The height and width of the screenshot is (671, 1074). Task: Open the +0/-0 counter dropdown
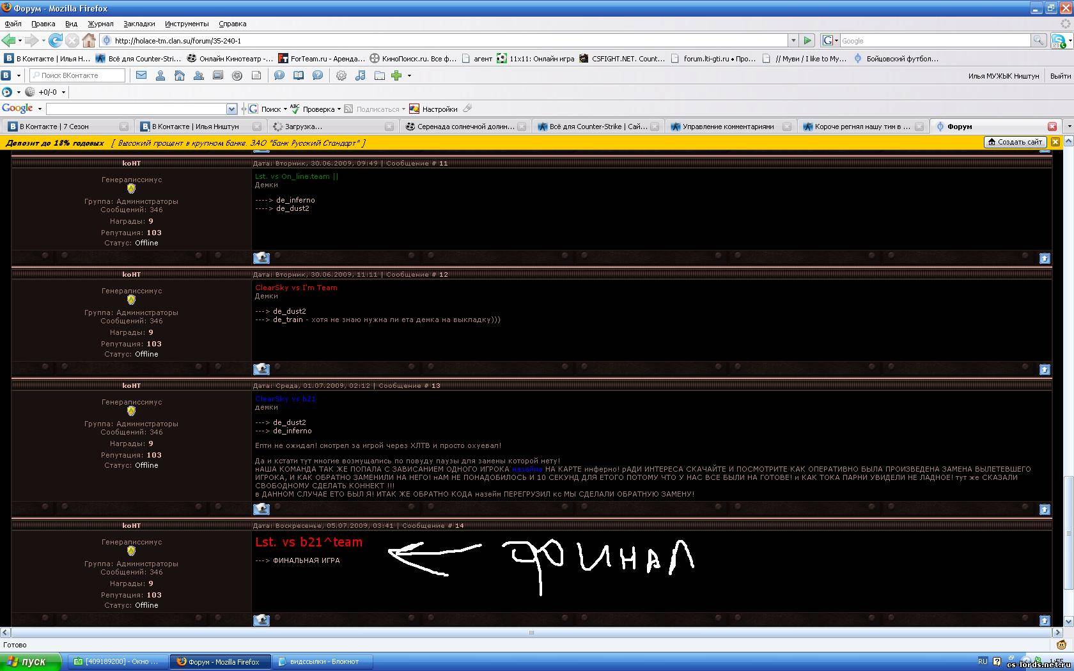tap(63, 92)
